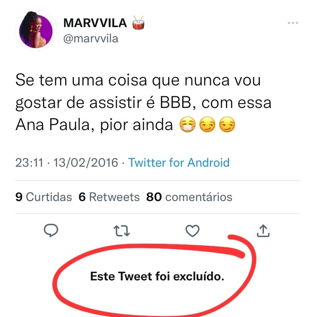Click the drum emoji next to MARVVILA
Viewport: 315px width, 317px height.
pos(138,23)
